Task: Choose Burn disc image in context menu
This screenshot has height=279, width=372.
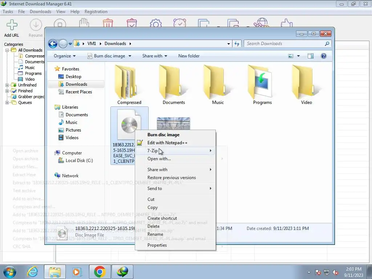Action: tap(175, 135)
